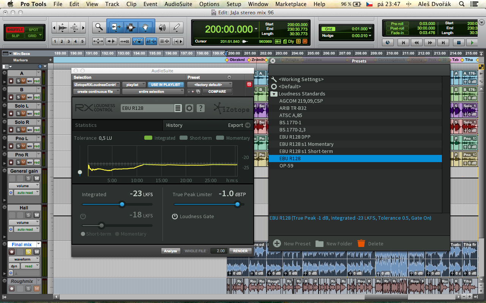The height and width of the screenshot is (303, 486).
Task: Open the factory default preset dropdown
Action: tap(210, 85)
